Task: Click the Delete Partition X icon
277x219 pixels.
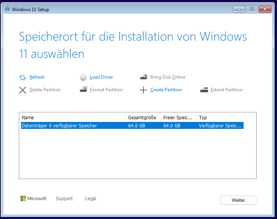Action: 23,90
